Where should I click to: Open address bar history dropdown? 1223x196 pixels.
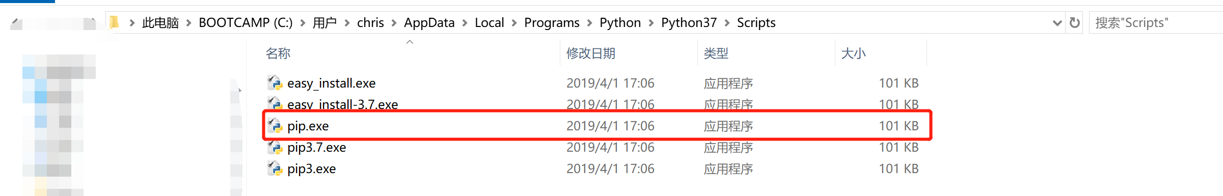[x=1057, y=23]
